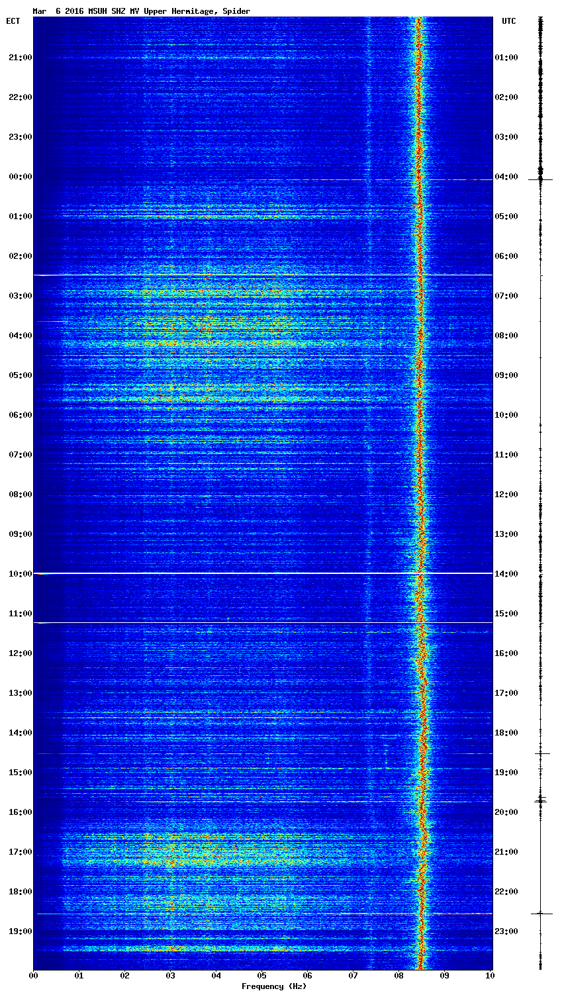Click the ECT axis label 02:00
Image resolution: width=564 pixels, height=993 pixels.
[20, 256]
